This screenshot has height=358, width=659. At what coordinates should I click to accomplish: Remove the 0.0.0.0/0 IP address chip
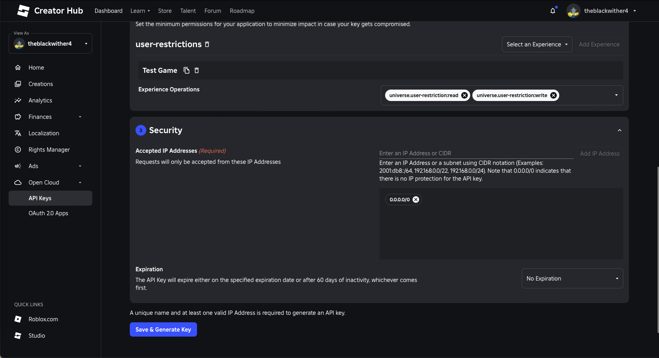[x=416, y=200]
